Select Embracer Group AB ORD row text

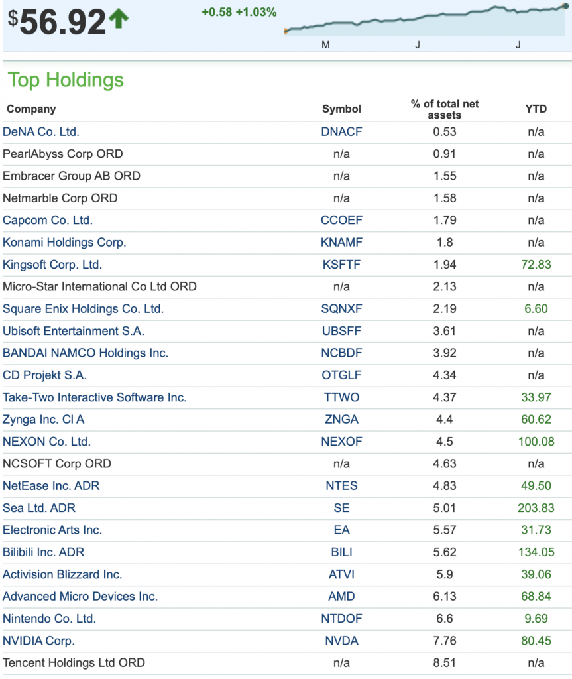[x=72, y=176]
